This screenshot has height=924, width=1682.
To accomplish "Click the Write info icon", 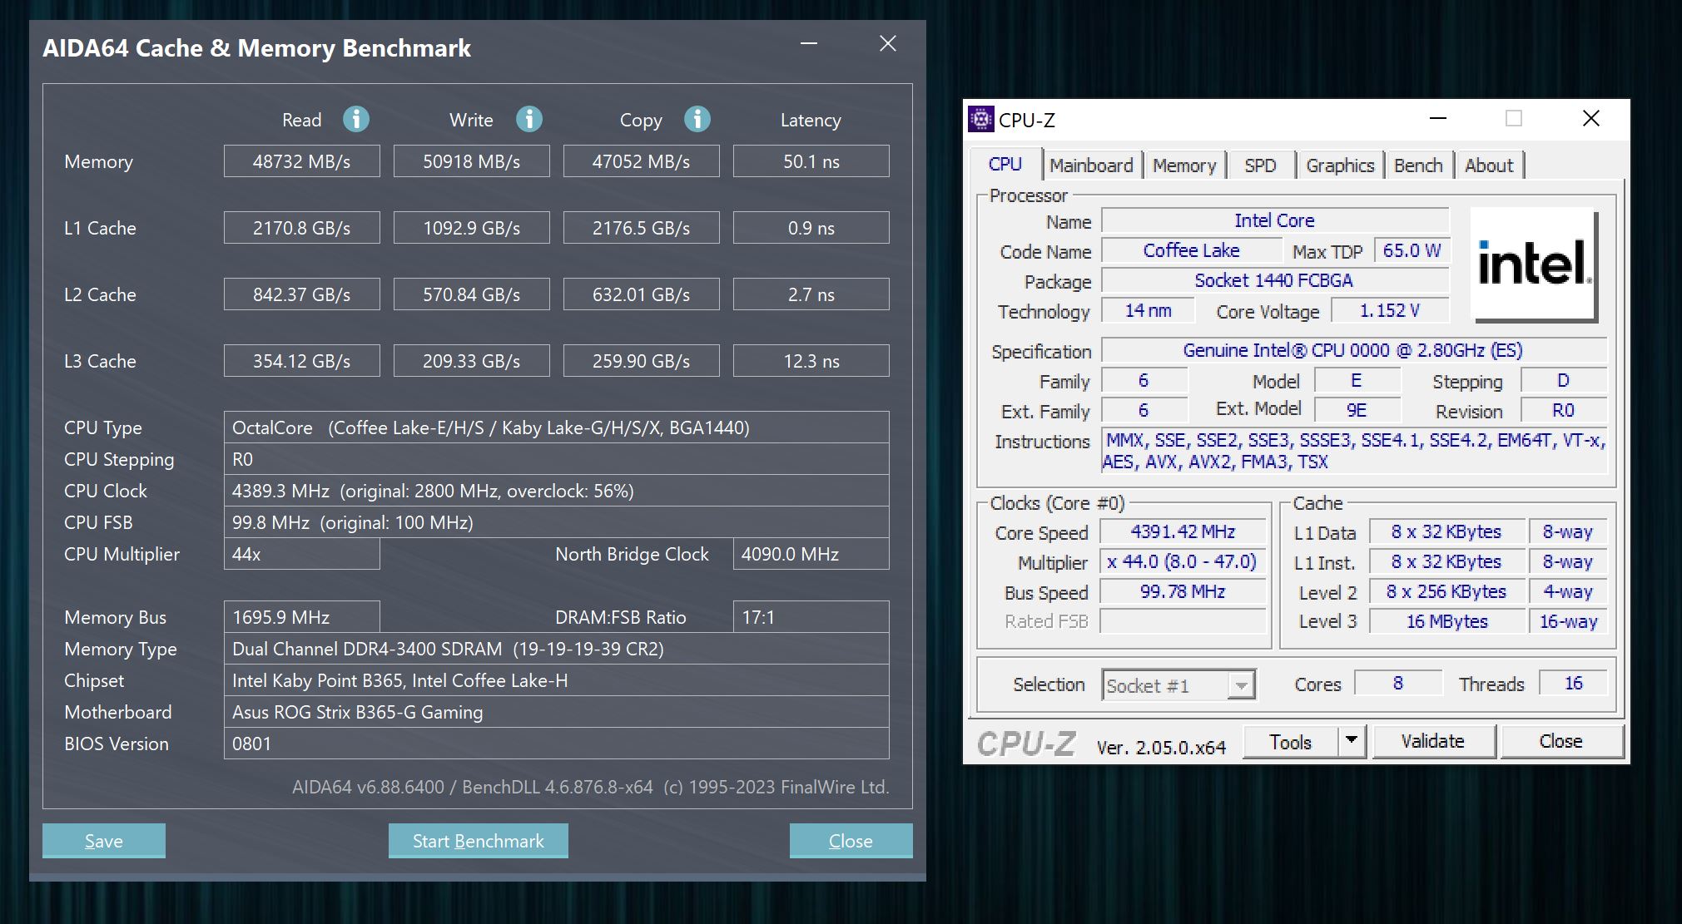I will pyautogui.click(x=528, y=119).
